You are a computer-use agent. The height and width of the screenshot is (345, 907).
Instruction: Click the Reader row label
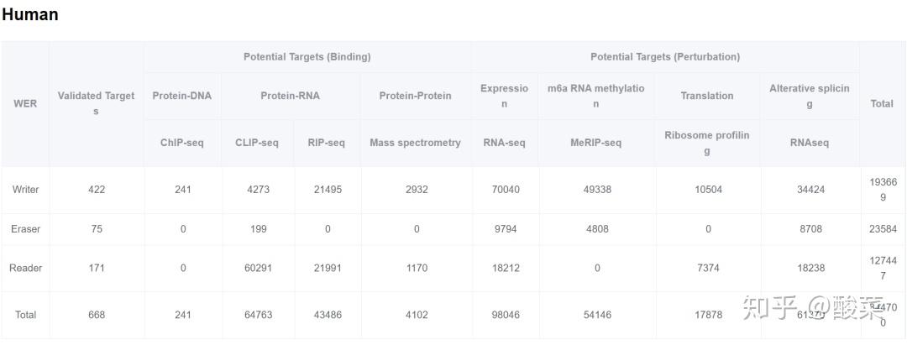click(x=25, y=269)
